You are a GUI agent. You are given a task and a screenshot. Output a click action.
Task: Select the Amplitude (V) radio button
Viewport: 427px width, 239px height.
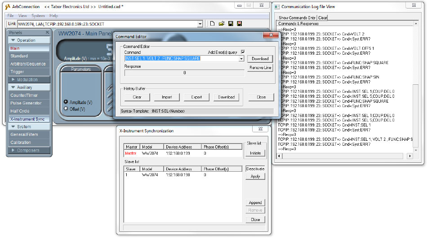66,102
